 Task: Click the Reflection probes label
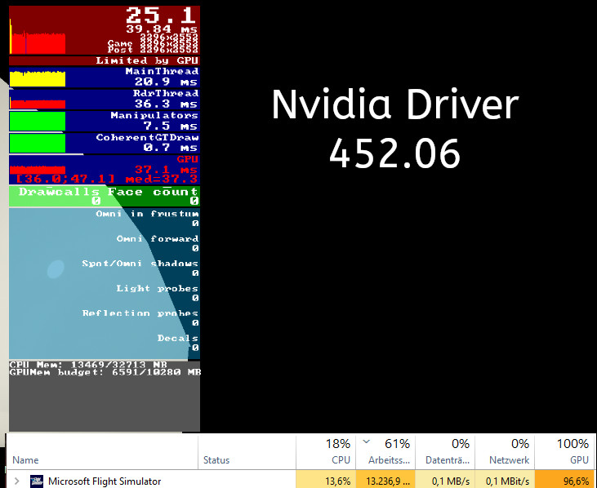140,313
